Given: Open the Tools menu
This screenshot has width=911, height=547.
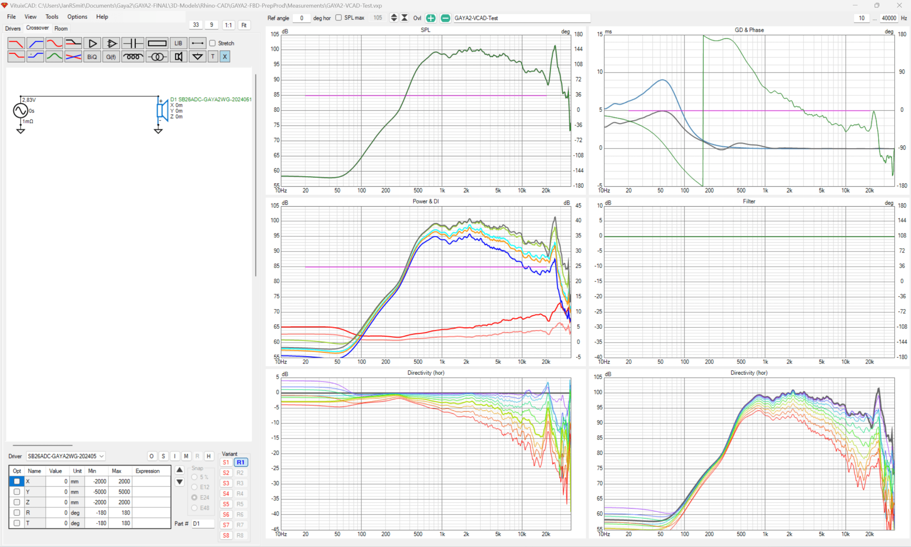Looking at the screenshot, I should click(52, 16).
